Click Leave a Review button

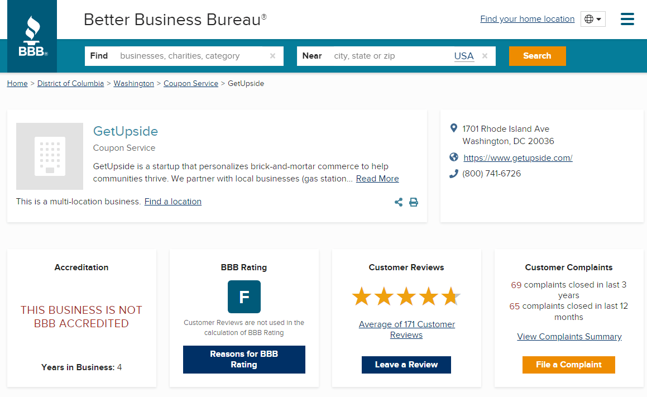click(406, 365)
